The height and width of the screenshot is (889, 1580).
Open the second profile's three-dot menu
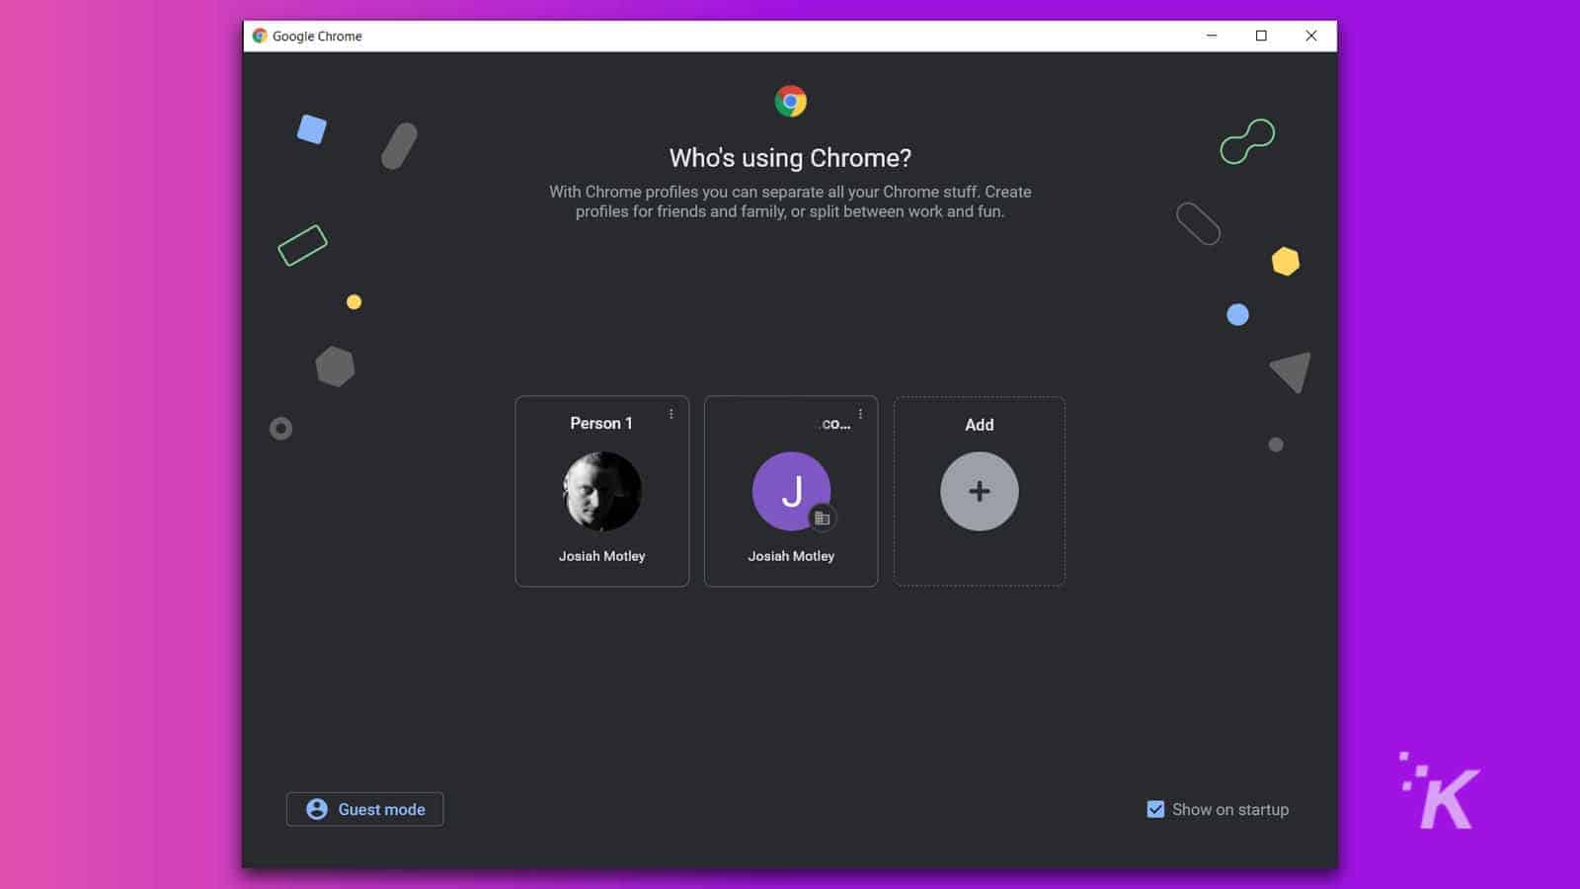(x=860, y=414)
